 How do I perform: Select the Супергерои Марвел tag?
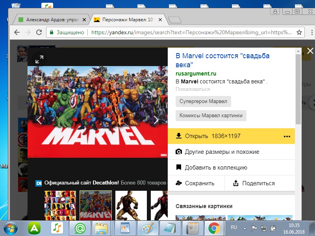(x=203, y=101)
